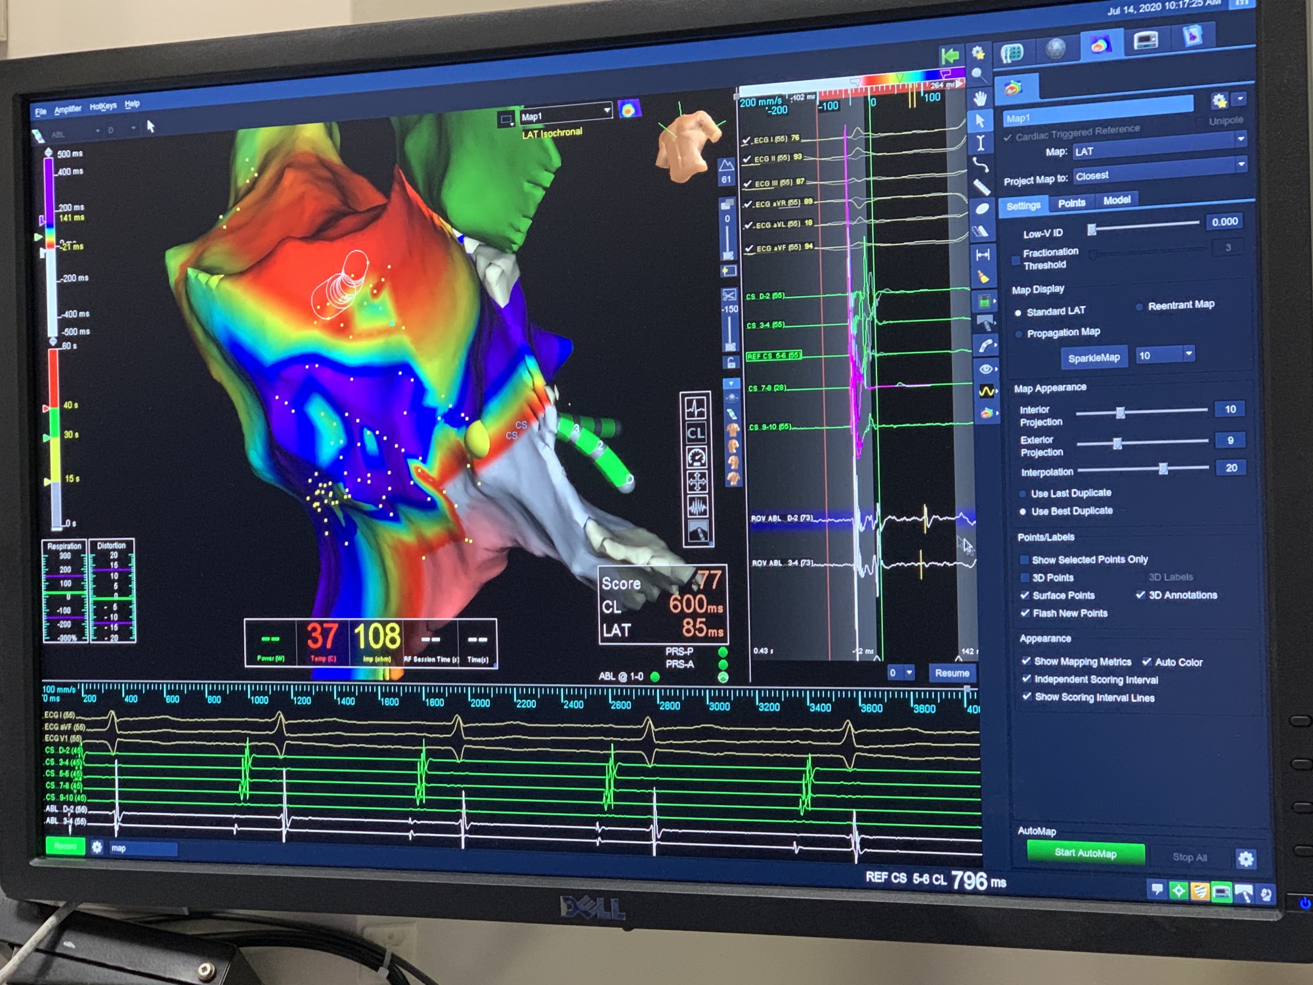This screenshot has width=1313, height=985.
Task: Click the Interpolation slider handle
Action: (1163, 469)
